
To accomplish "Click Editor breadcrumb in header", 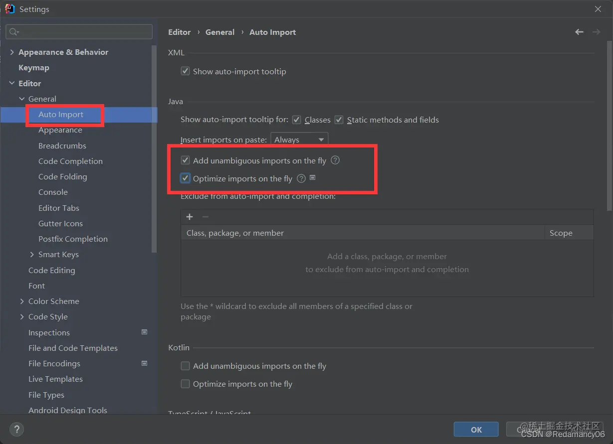I will coord(180,32).
